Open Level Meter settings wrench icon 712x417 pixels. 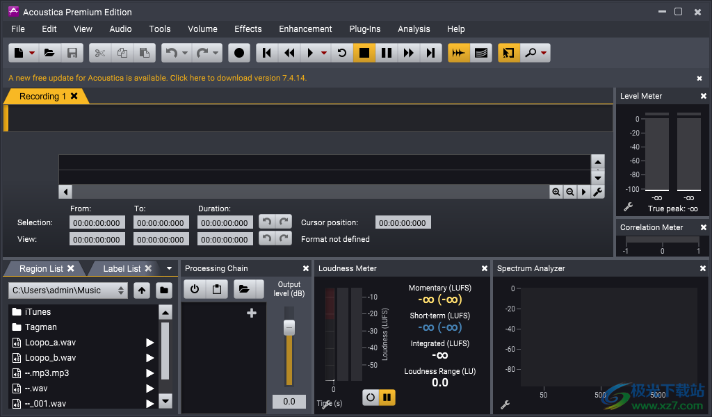pyautogui.click(x=628, y=207)
